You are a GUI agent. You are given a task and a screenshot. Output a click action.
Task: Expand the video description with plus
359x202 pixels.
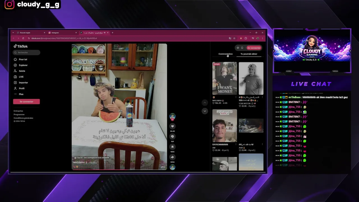(163, 167)
